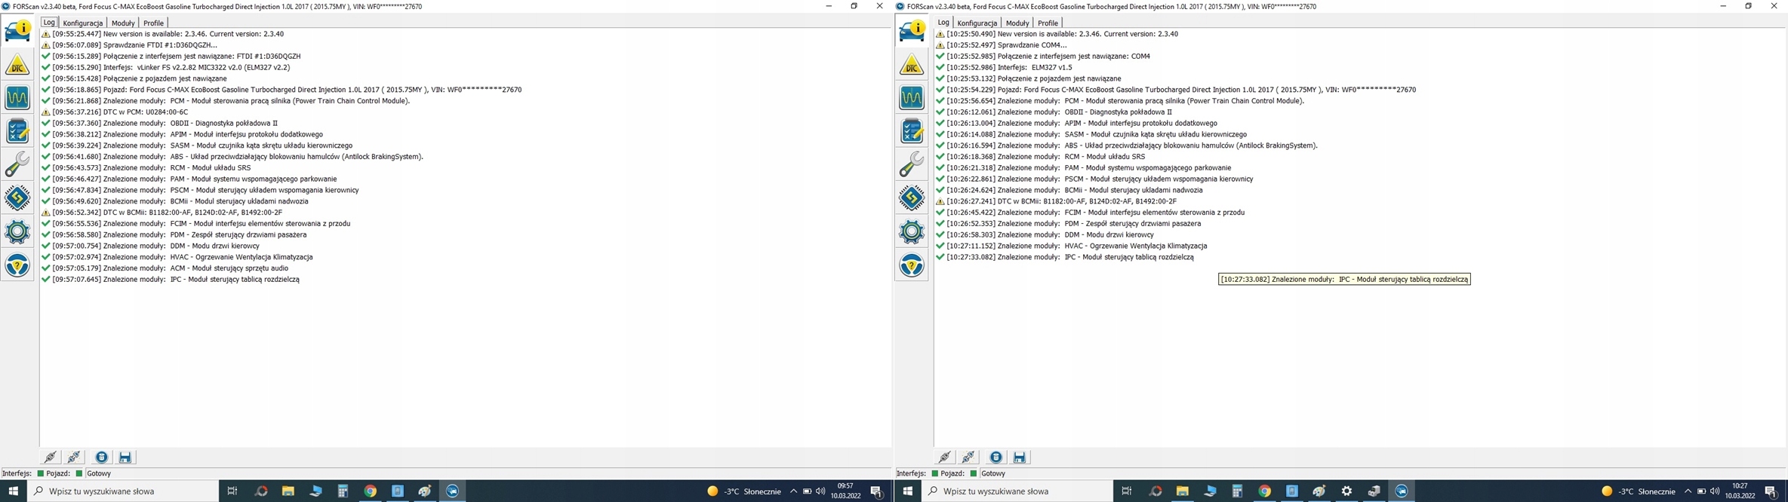Open oscilloscope live data section in right window
1788x502 pixels.
tap(912, 98)
